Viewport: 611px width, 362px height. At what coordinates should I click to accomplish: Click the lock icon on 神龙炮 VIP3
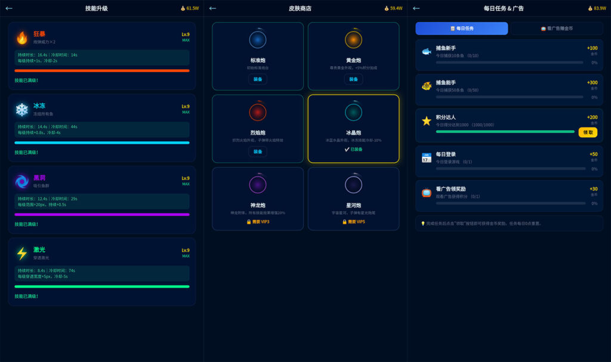[x=249, y=222]
